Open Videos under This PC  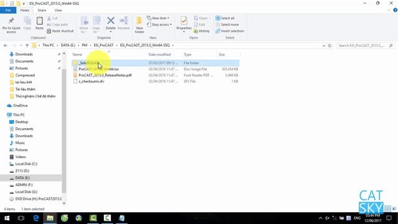pyautogui.click(x=21, y=157)
